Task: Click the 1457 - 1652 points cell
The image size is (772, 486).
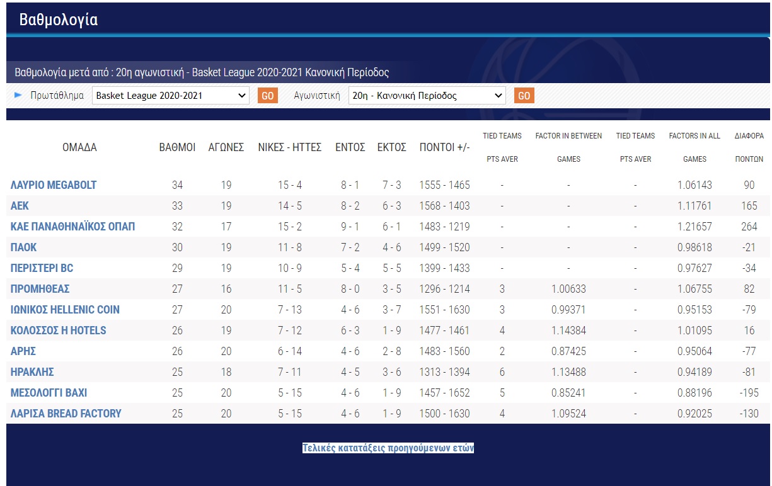Action: pos(444,393)
